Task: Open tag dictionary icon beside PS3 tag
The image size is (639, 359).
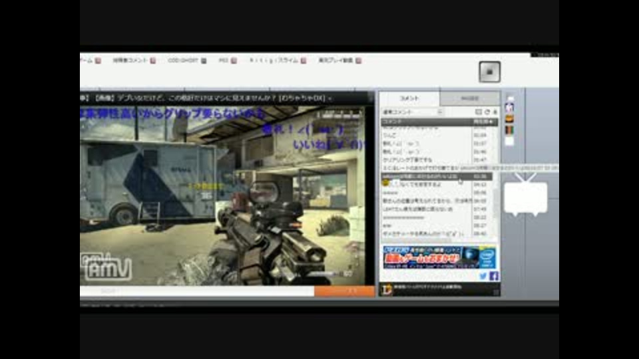Action: coord(234,60)
